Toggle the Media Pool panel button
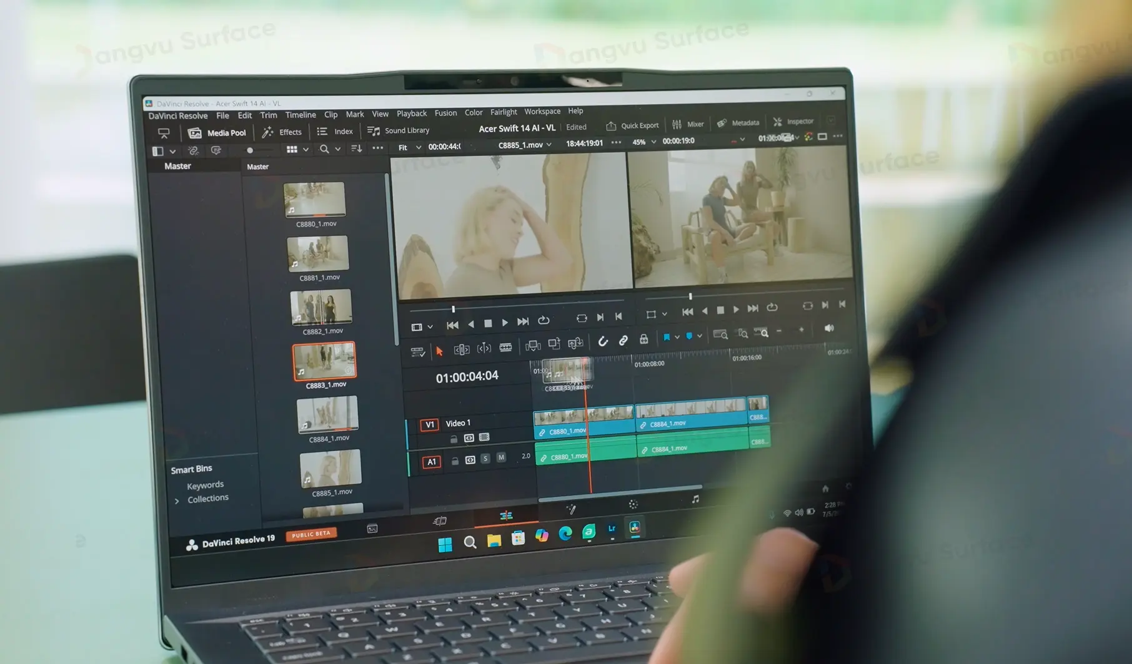This screenshot has width=1132, height=664. coord(217,133)
